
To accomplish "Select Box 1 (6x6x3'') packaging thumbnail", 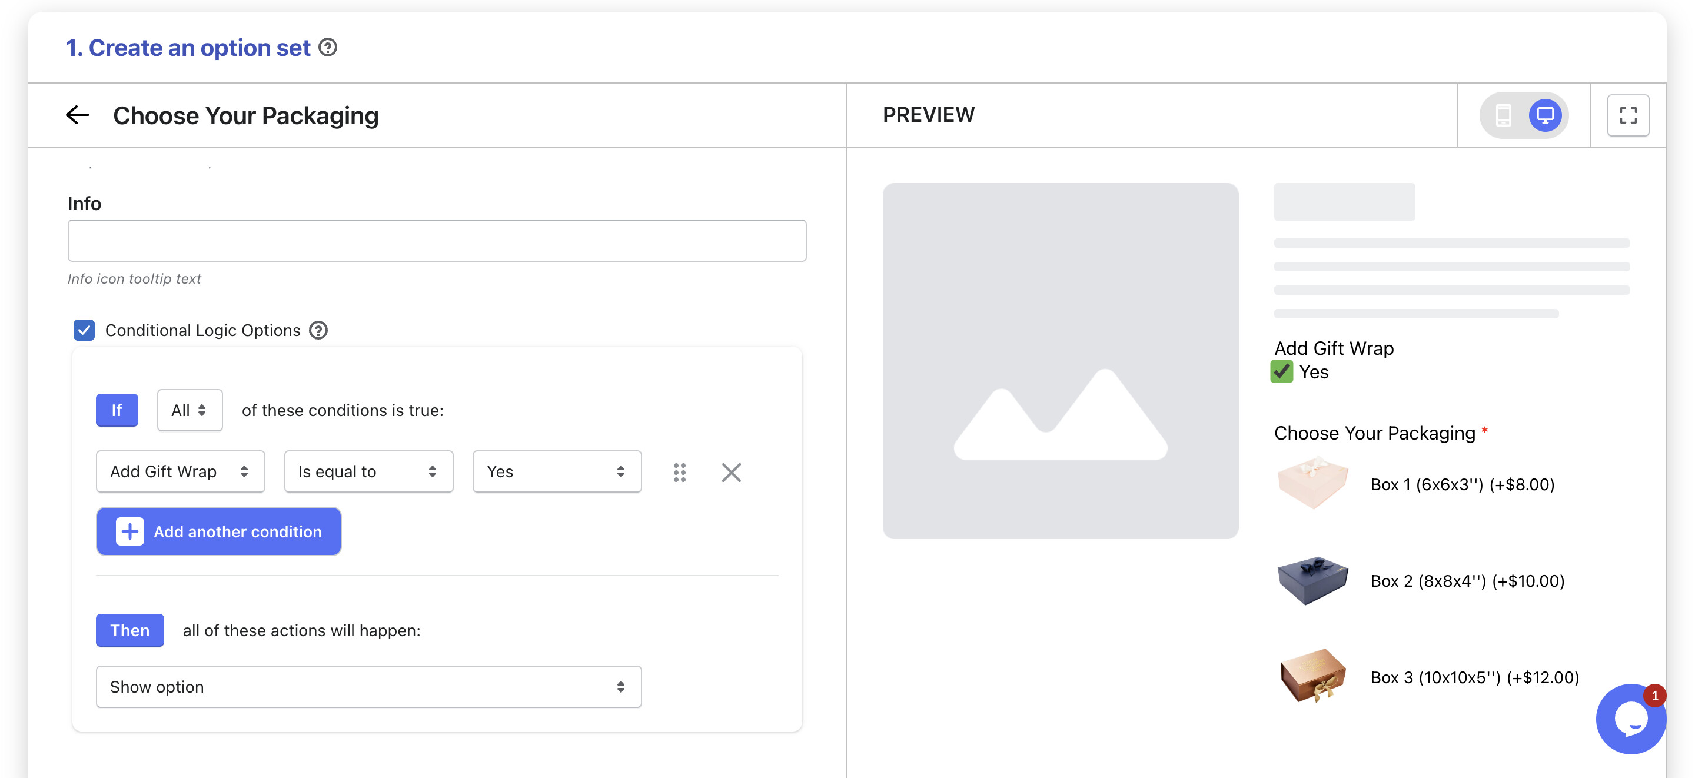I will (1312, 484).
